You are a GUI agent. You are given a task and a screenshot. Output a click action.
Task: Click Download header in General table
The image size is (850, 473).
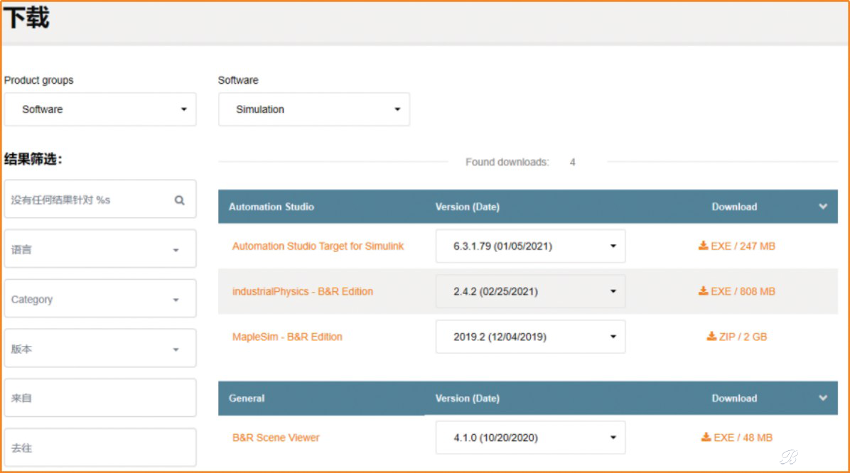(734, 398)
